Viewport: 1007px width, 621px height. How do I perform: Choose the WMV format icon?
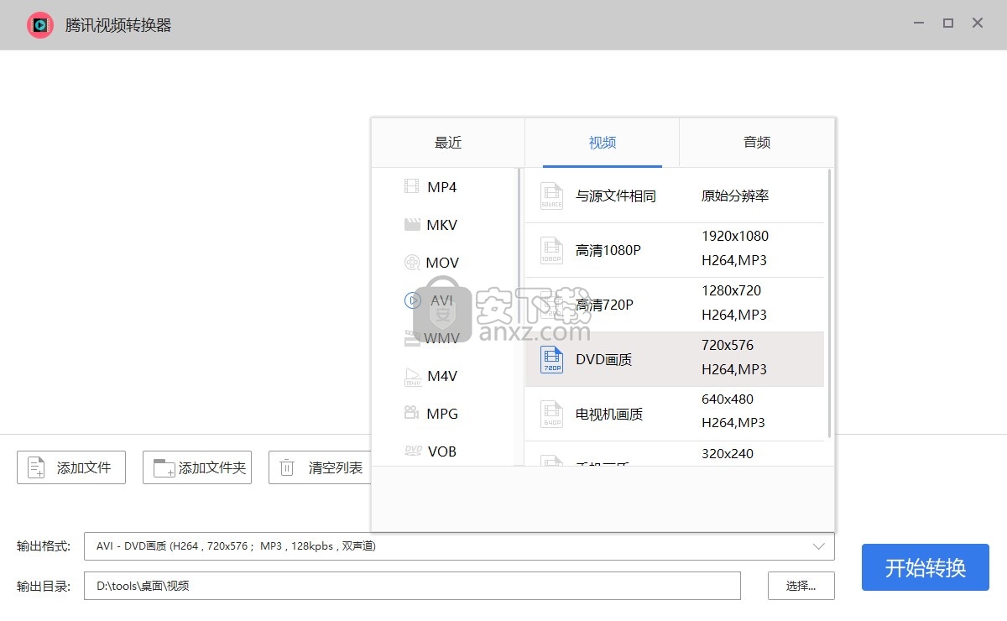click(412, 338)
